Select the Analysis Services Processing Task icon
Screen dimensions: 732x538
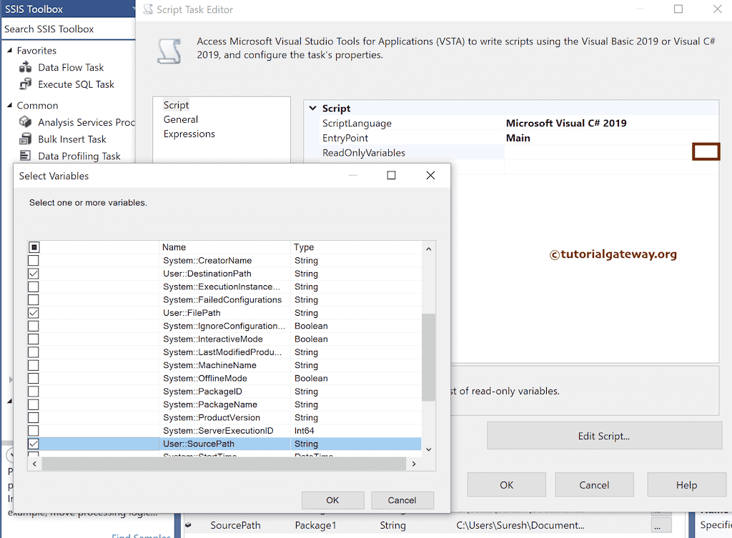coord(25,122)
